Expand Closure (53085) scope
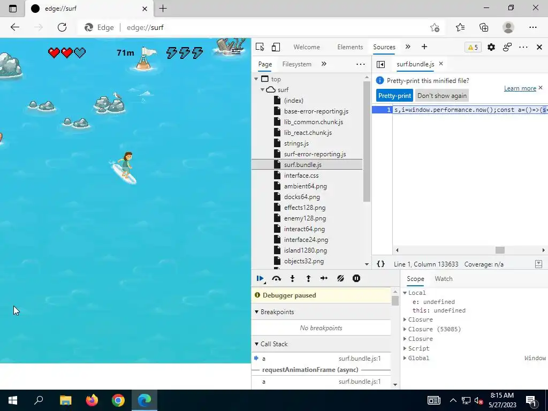548x411 pixels. pos(405,329)
